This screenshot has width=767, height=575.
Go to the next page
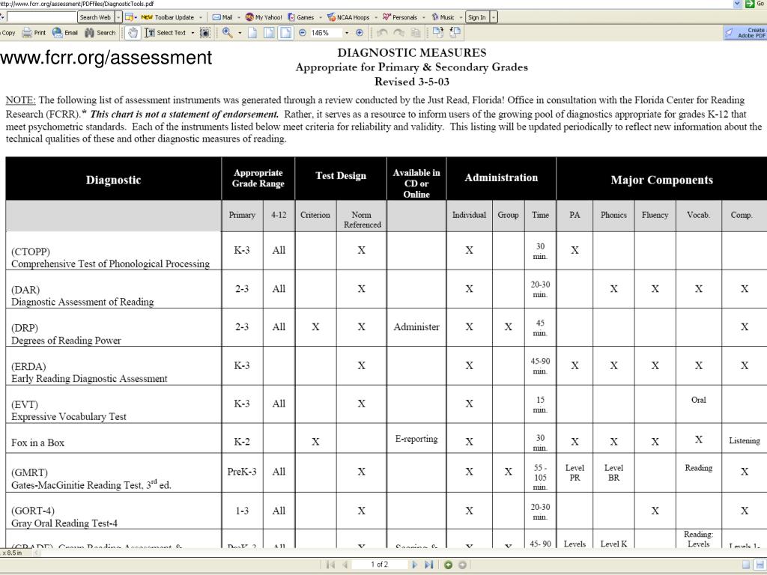point(415,565)
